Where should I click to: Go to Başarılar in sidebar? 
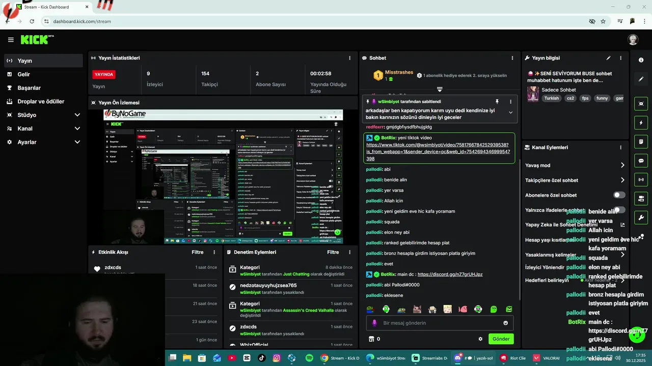43,88
